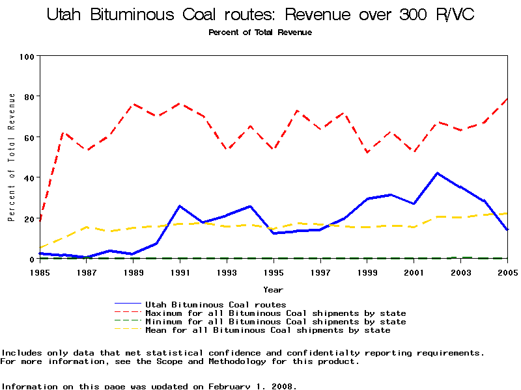Click the 'Scope and Methodology' footnote text

[x=218, y=361]
